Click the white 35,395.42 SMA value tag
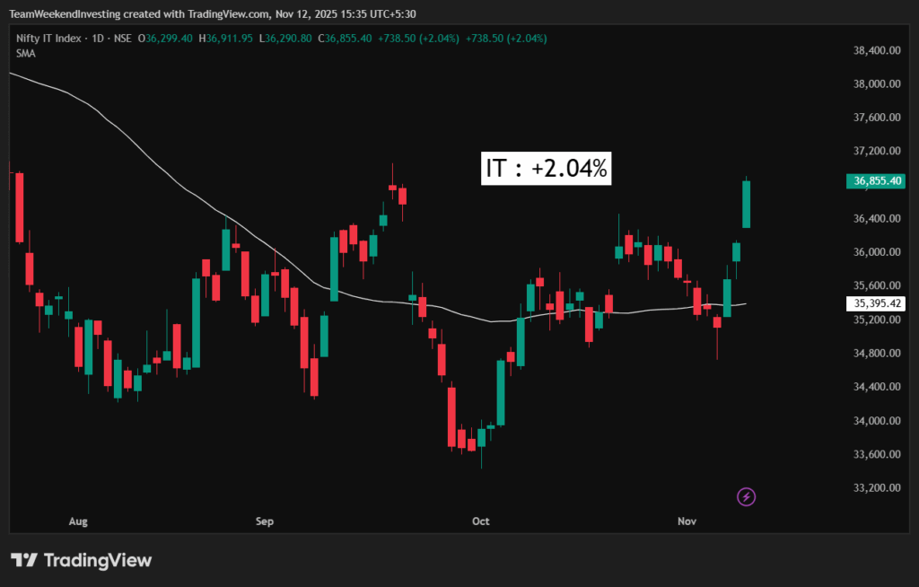 pyautogui.click(x=878, y=304)
